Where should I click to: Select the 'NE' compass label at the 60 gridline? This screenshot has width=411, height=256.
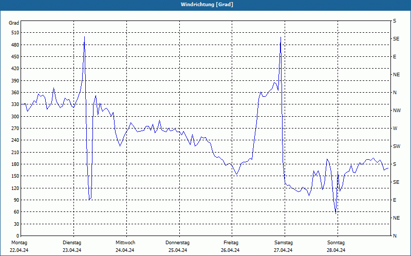[397, 218]
